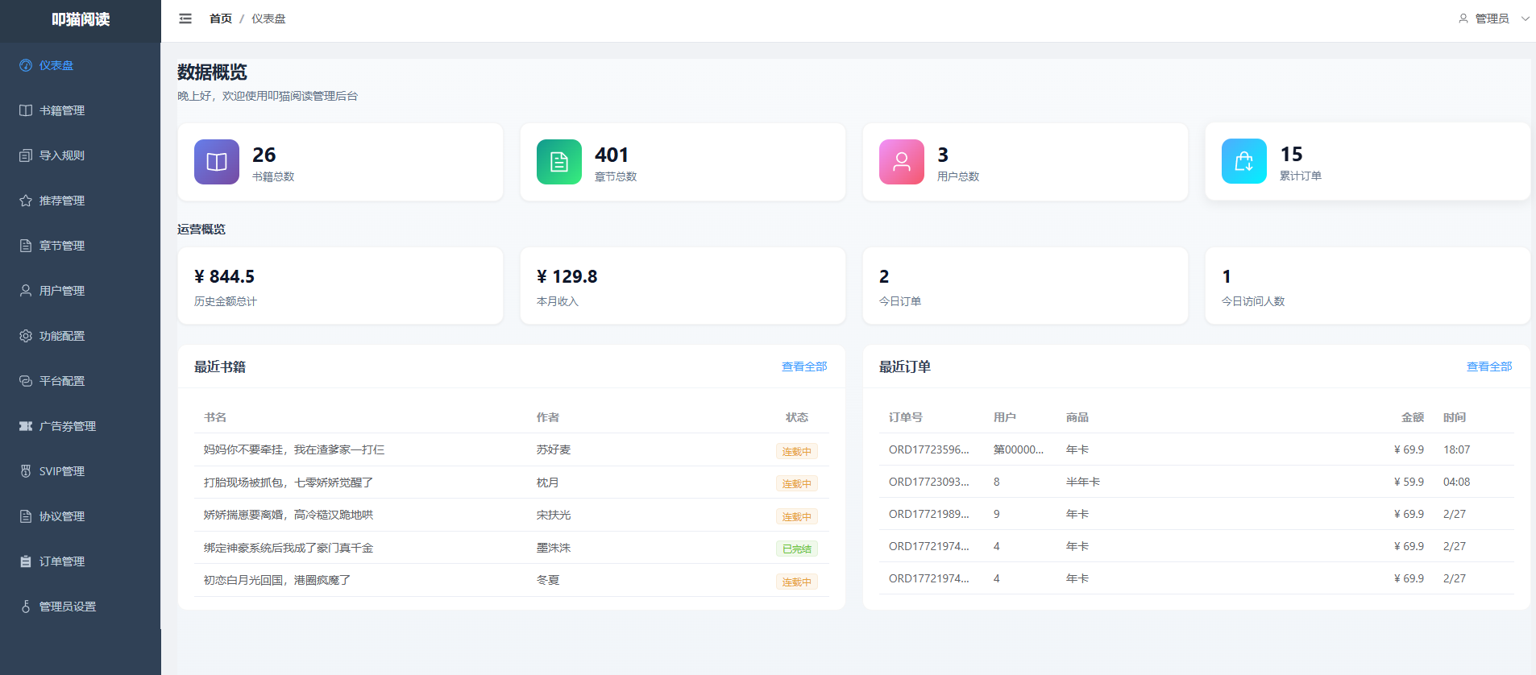Click 首页 in the breadcrumb

[x=221, y=19]
